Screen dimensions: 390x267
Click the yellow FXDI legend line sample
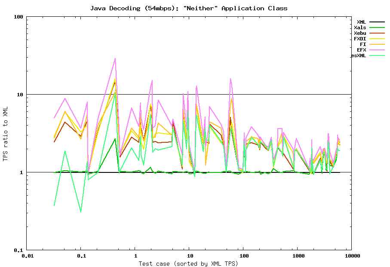tap(377, 39)
